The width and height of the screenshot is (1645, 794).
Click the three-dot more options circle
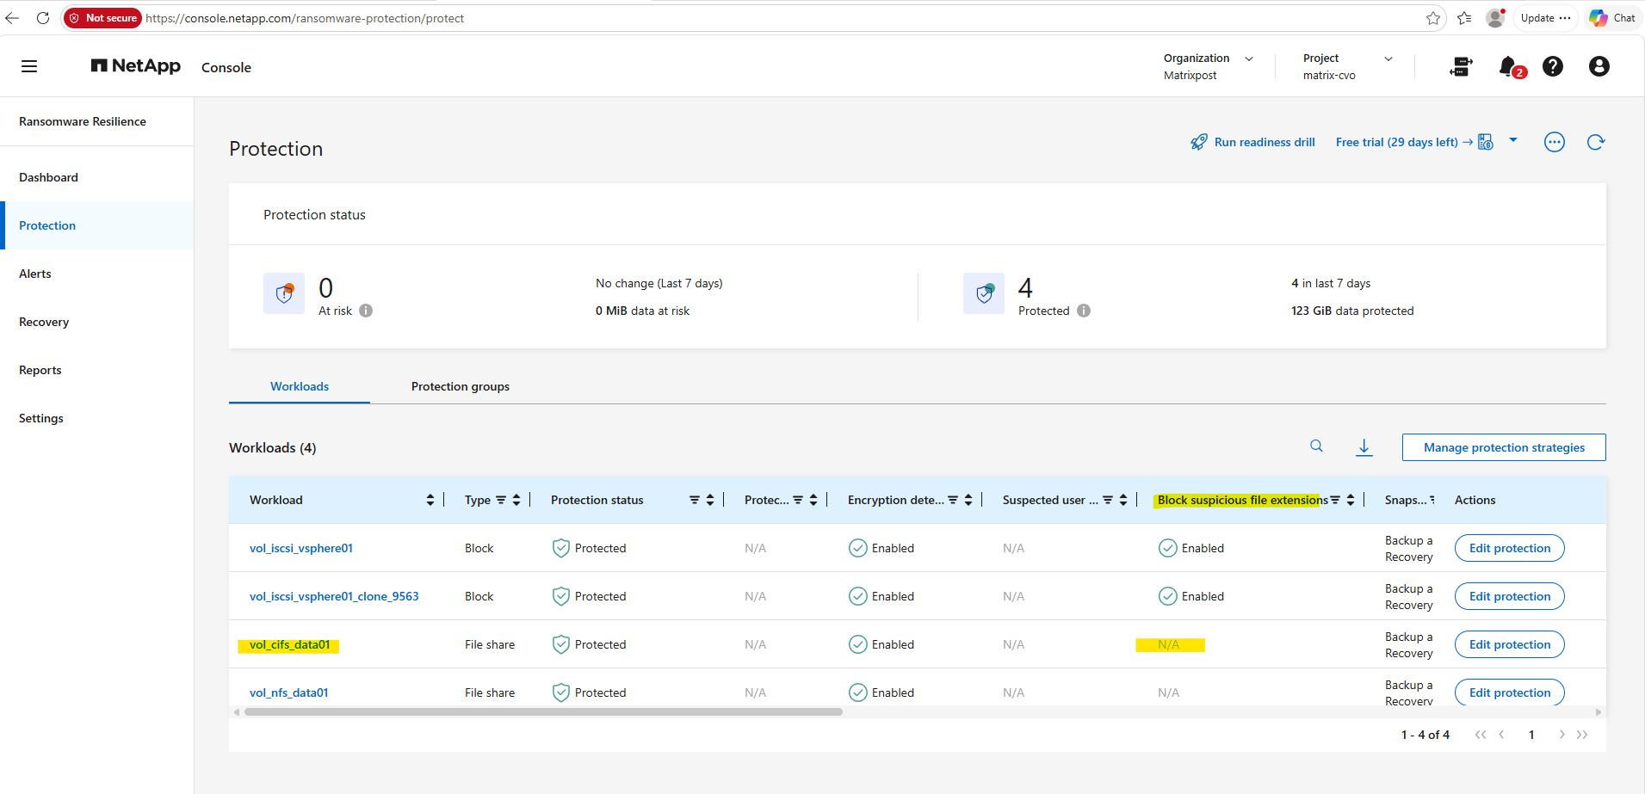(x=1554, y=142)
